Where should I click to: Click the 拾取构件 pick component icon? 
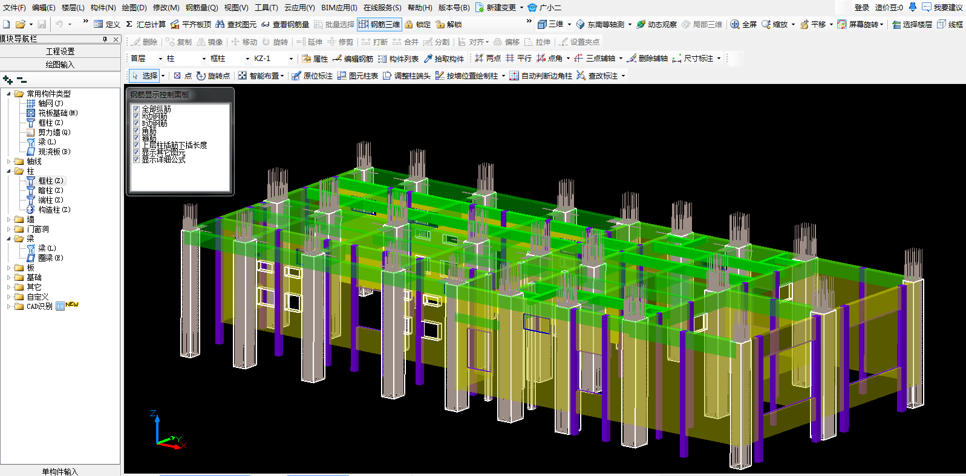428,59
